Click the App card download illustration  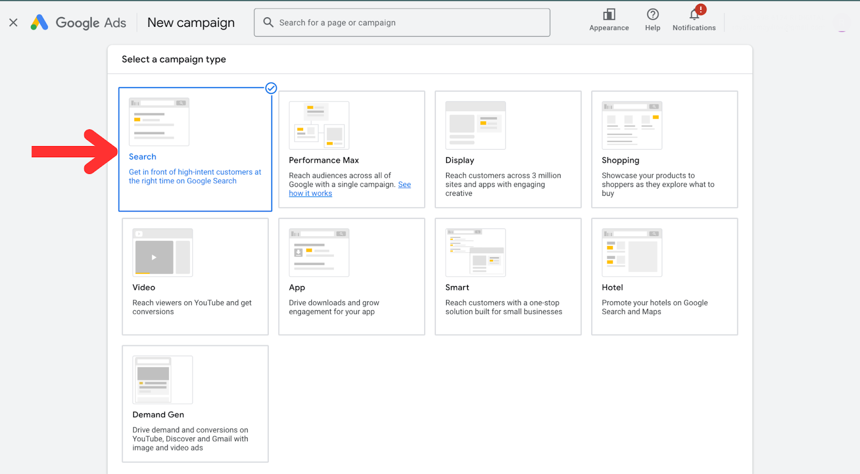coord(319,253)
